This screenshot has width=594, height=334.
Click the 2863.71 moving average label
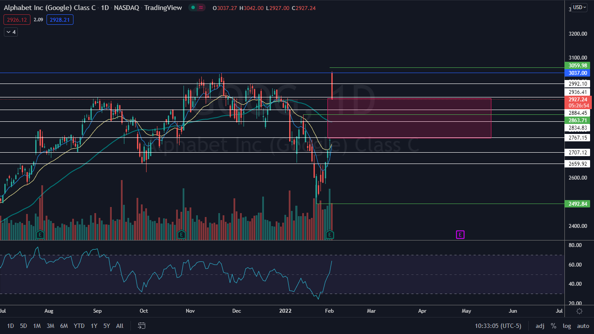pyautogui.click(x=577, y=120)
